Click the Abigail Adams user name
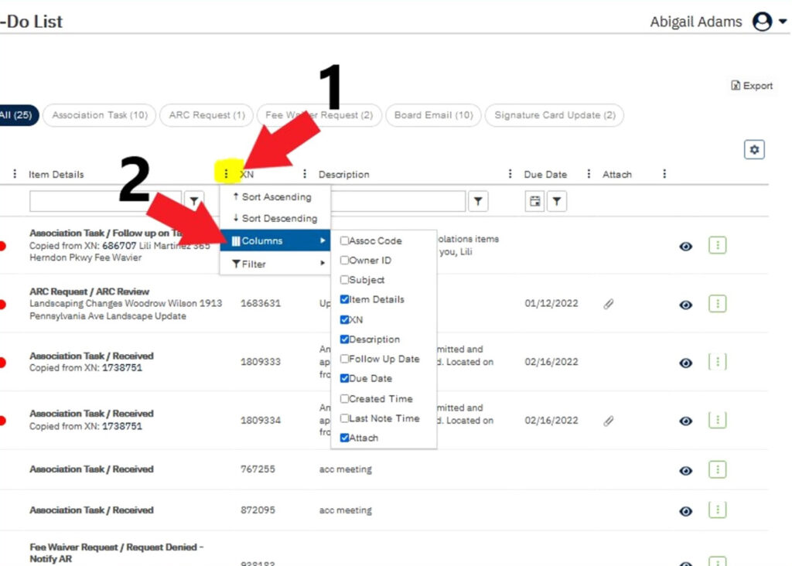 coord(695,22)
